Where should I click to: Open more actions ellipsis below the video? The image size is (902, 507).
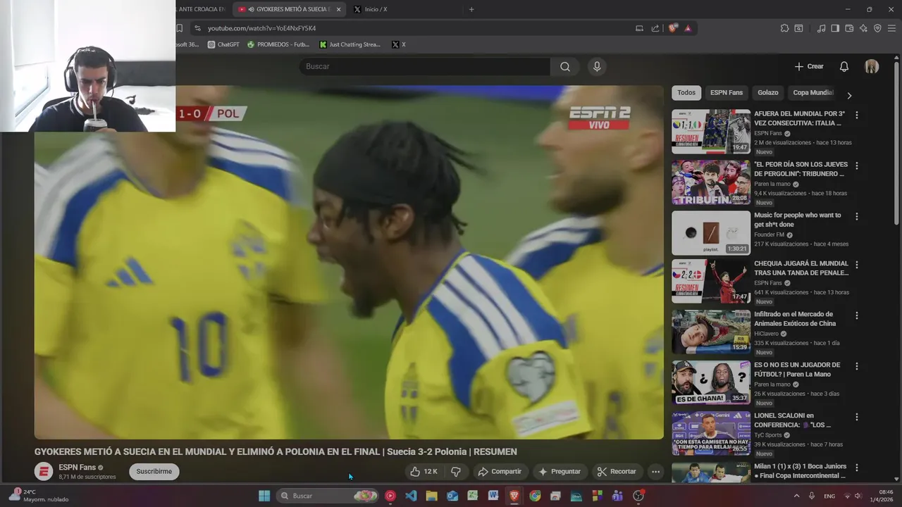(655, 471)
